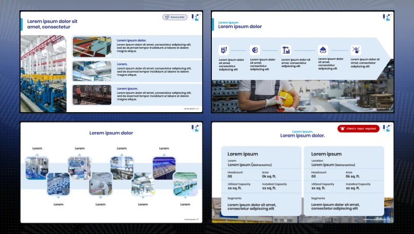Viewport: 414px width, 234px height.
Task: Click the half-gear circuit icon in process arrow
Action: [255, 50]
